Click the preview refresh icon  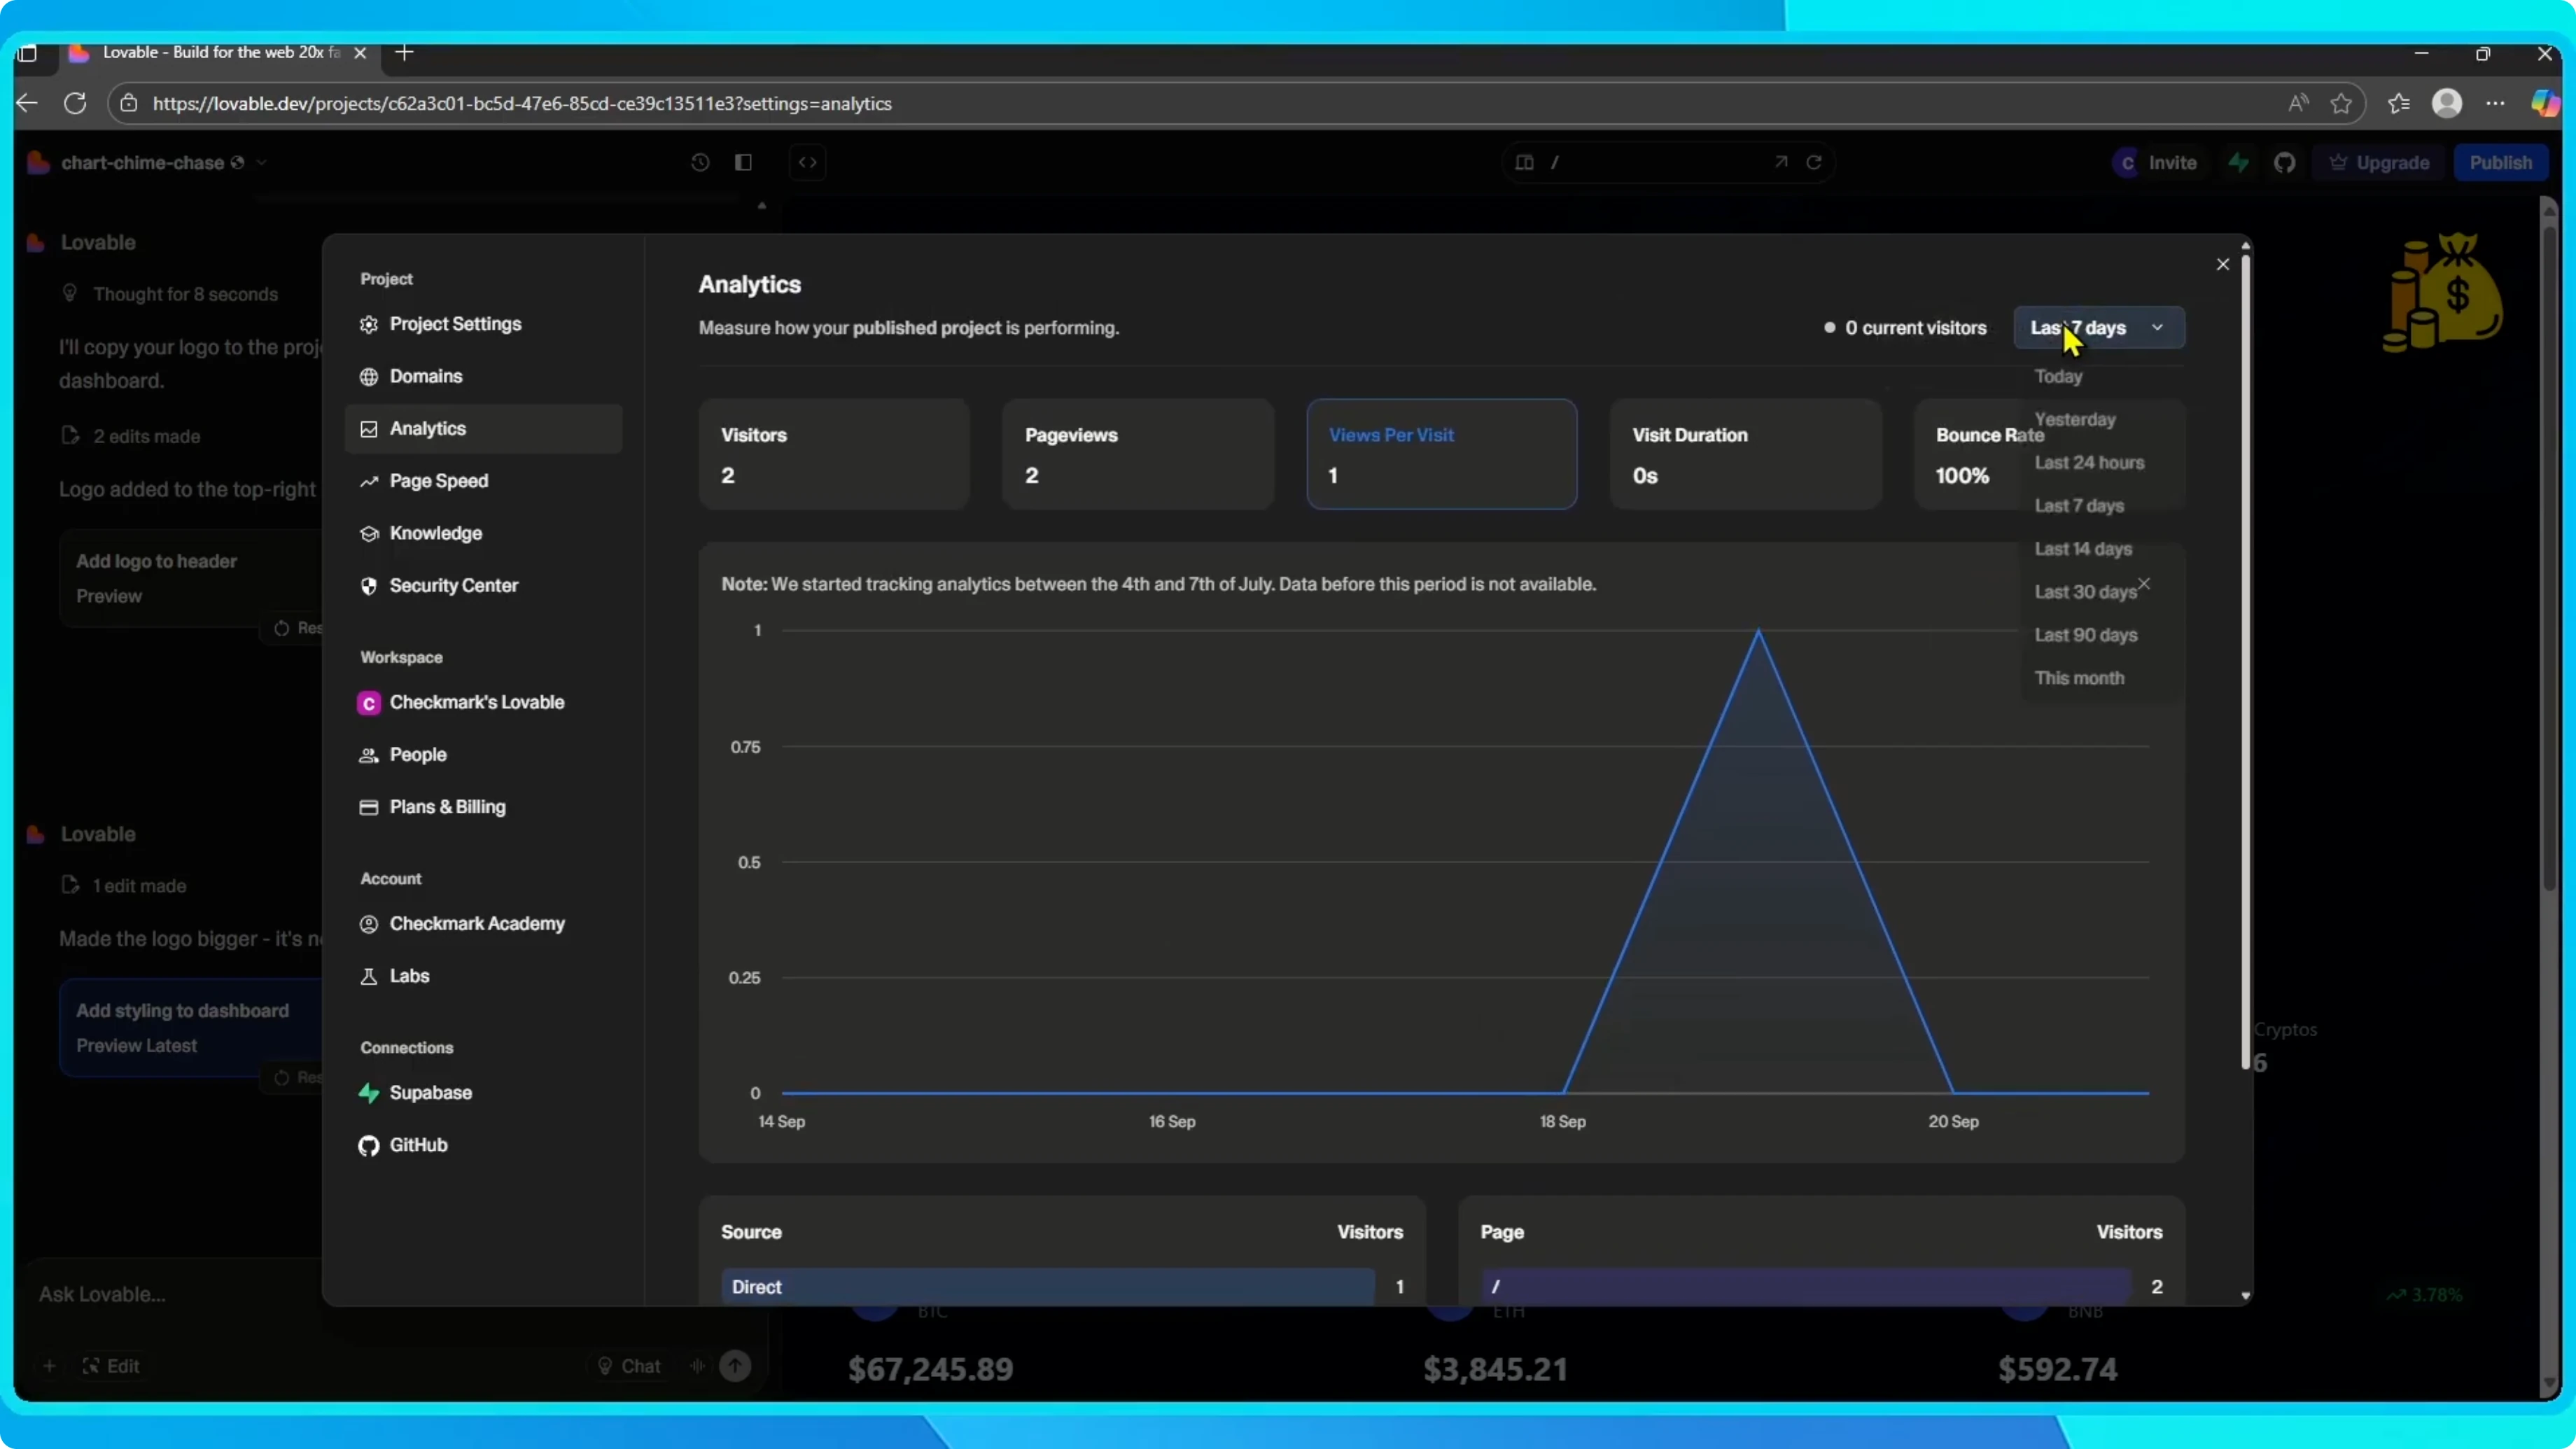[1814, 162]
